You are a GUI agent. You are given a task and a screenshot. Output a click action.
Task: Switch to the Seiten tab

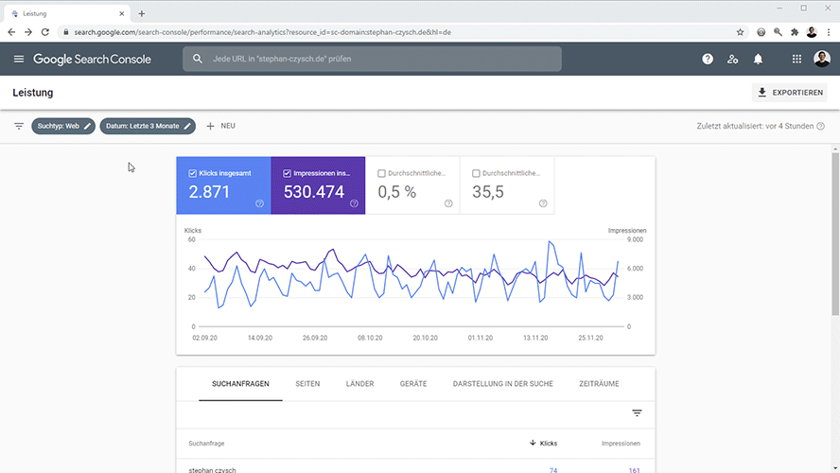(307, 384)
